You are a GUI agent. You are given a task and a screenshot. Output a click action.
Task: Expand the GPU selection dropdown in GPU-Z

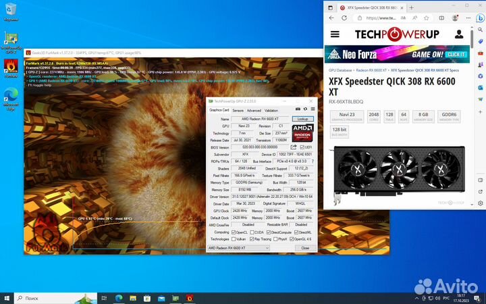click(238, 248)
